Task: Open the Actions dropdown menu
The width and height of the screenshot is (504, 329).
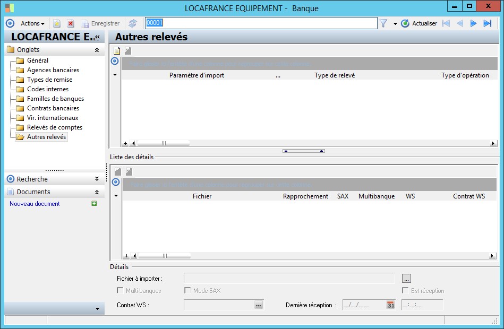Action: click(32, 23)
